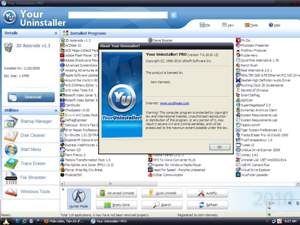Close the bottom toolbar panel
This screenshot has height=225, width=300.
(63, 189)
